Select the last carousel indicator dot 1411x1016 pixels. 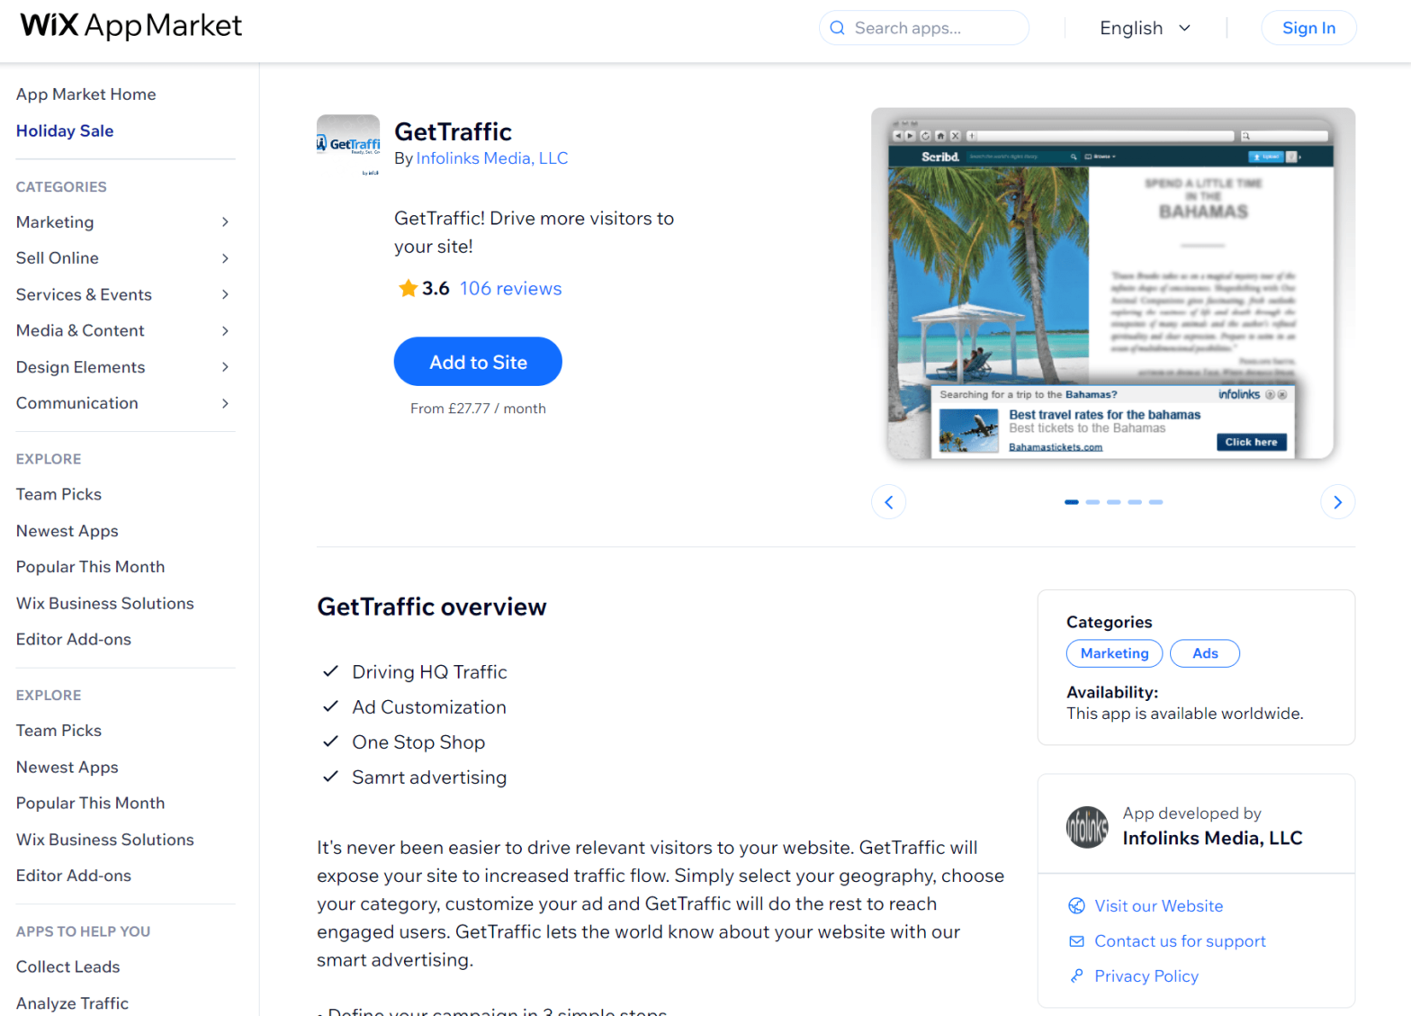1155,502
